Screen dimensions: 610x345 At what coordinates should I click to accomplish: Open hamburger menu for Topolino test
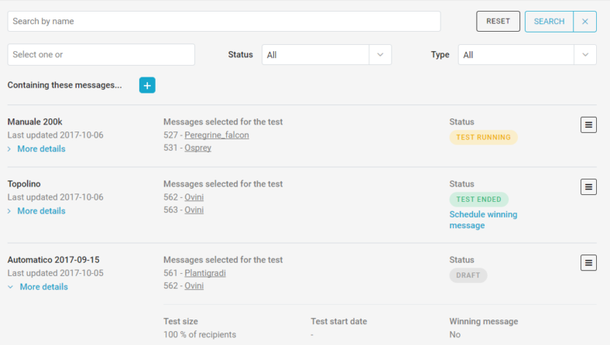click(588, 186)
